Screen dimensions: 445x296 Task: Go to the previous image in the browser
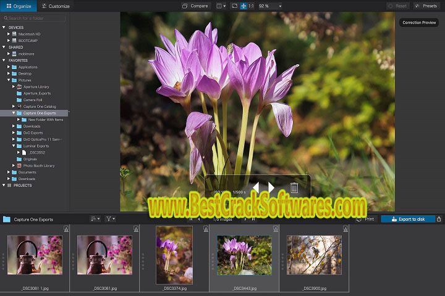point(199,220)
